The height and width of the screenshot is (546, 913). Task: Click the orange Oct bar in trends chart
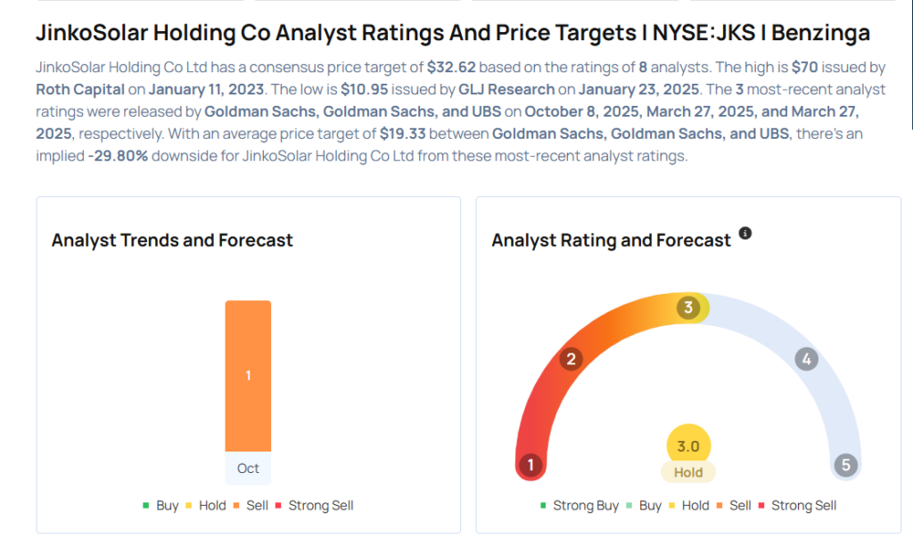click(x=248, y=376)
